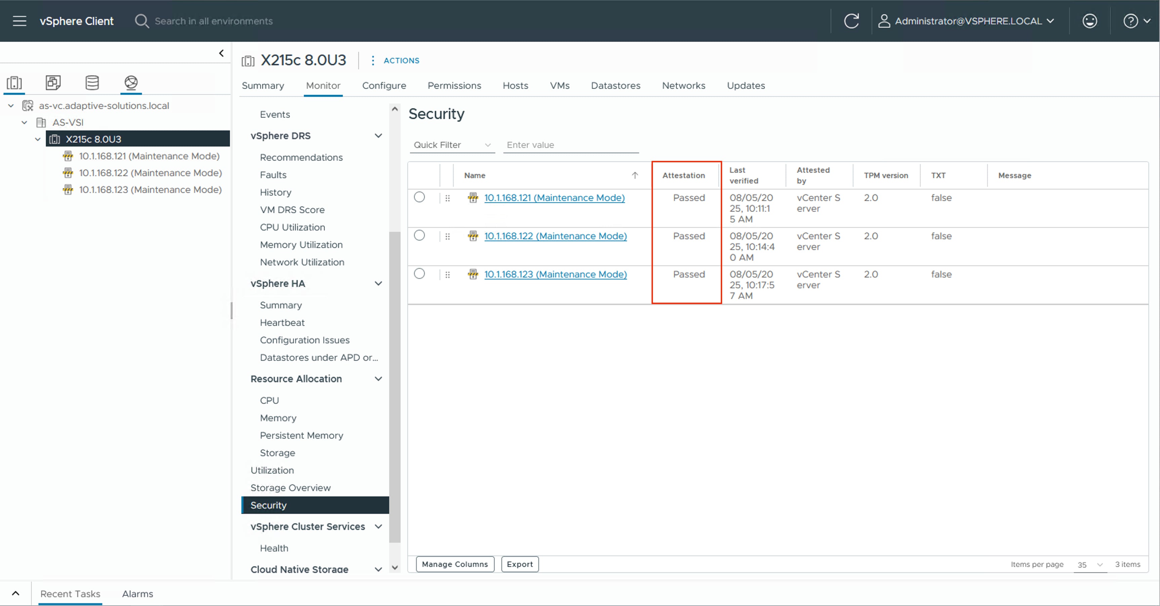Screen dimensions: 1160x606
Task: Expand the vSphere Cluster Services section
Action: (x=378, y=526)
